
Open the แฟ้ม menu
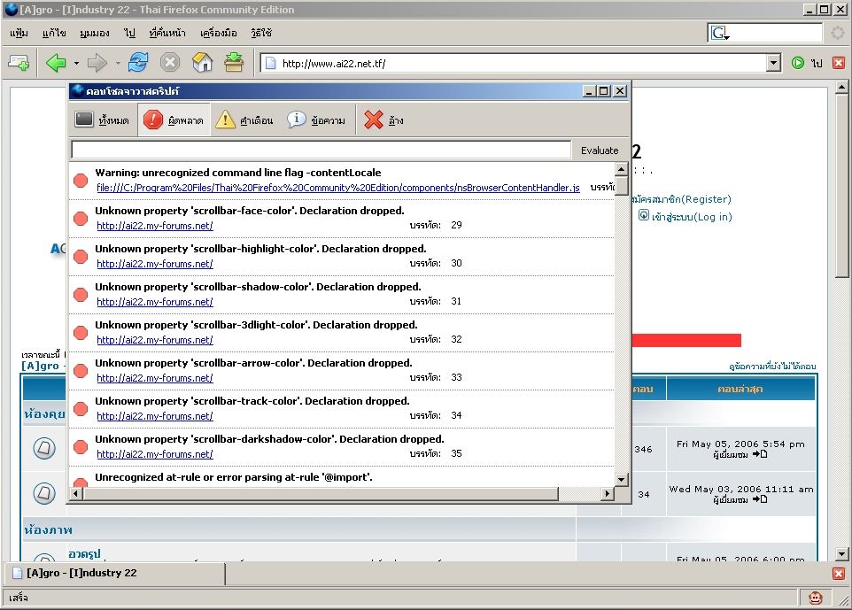coord(19,33)
